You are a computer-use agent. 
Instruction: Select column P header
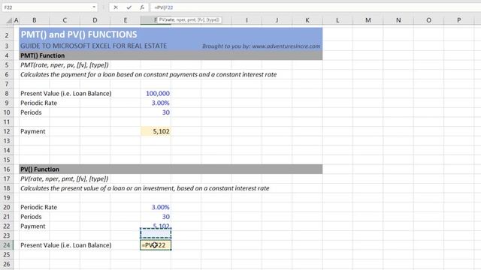[x=459, y=20]
